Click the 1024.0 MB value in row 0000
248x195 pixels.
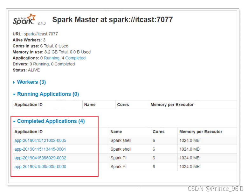coord(189,167)
